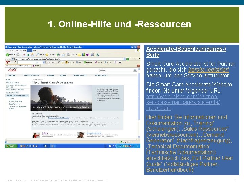Click the Windows Start button
This screenshot has height=183, width=244.
[x=11, y=146]
